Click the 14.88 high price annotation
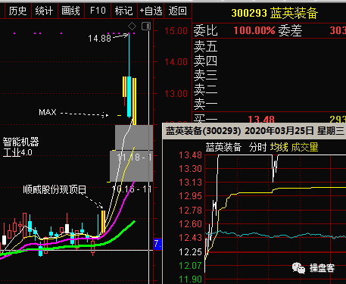The width and height of the screenshot is (346, 284). pyautogui.click(x=99, y=39)
